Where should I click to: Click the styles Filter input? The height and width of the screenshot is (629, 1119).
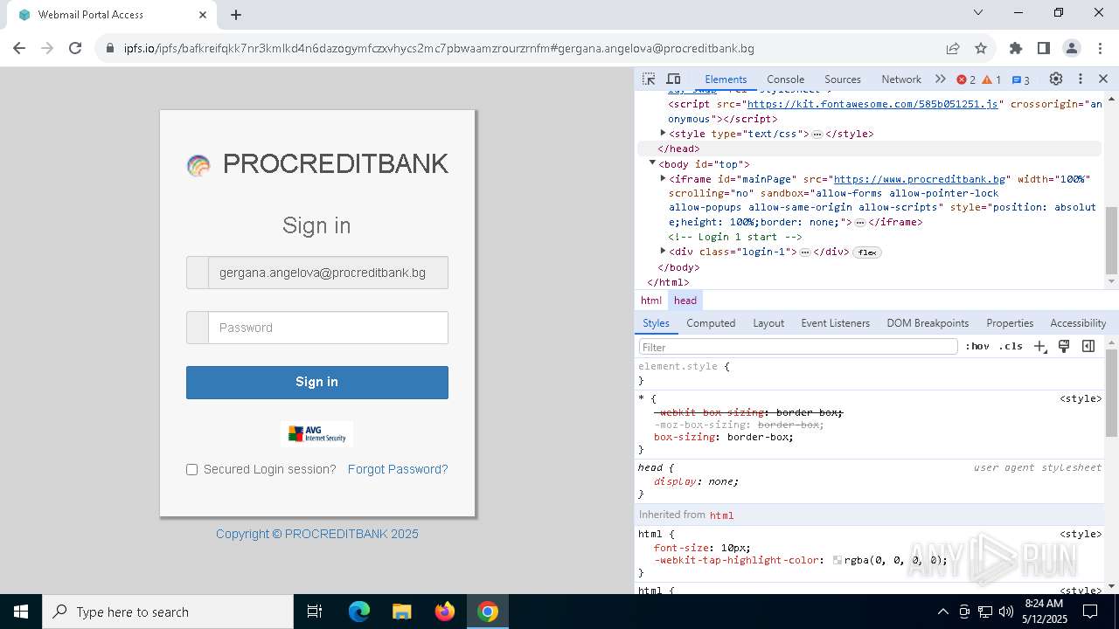pos(798,347)
